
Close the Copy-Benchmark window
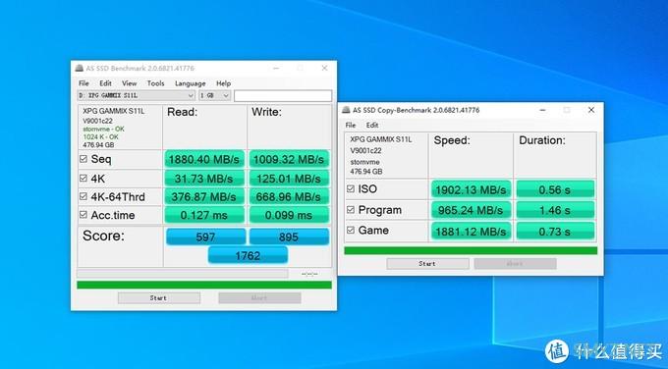click(591, 110)
